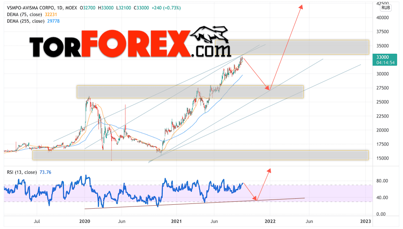Click the Jul time axis label
The image size is (403, 229).
37,221
